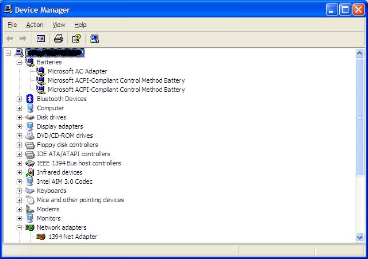The height and width of the screenshot is (259, 368).
Task: Expand the Monitors category
Action: click(19, 218)
